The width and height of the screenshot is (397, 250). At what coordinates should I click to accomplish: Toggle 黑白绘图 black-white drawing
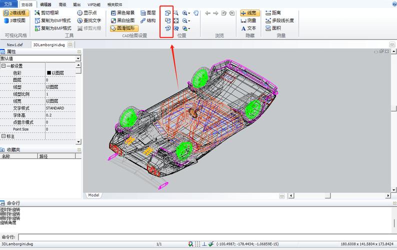(123, 20)
